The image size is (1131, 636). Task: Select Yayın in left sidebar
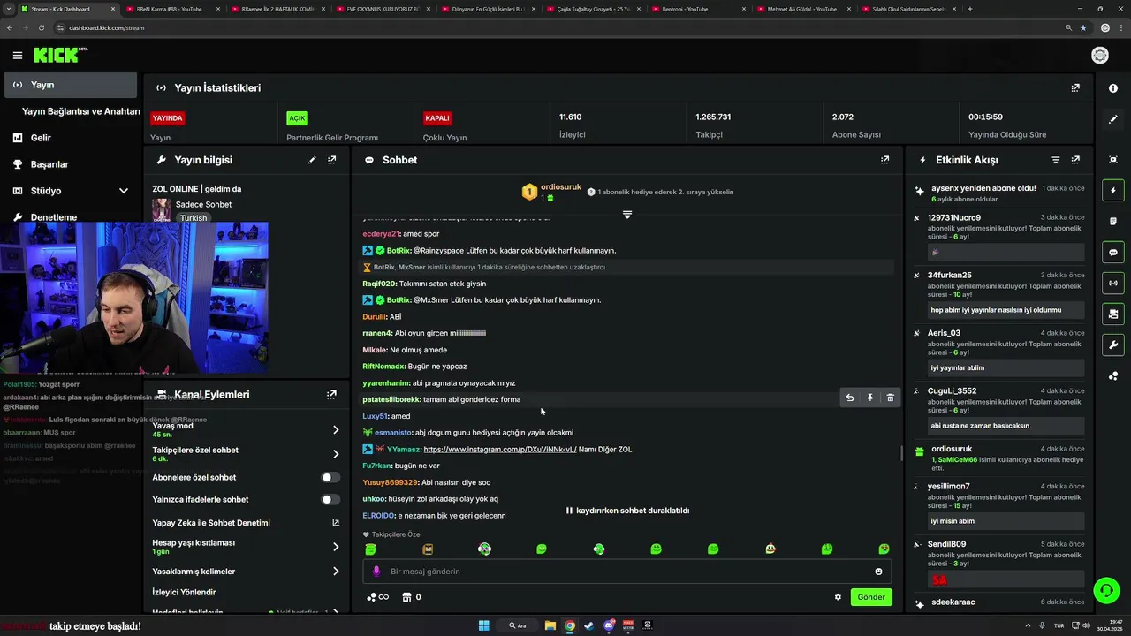[x=70, y=85]
